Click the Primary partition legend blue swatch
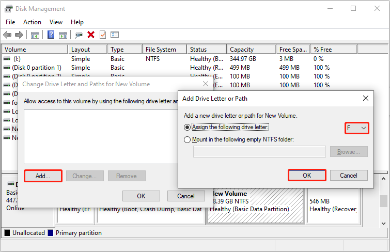This screenshot has width=390, height=252. point(51,232)
